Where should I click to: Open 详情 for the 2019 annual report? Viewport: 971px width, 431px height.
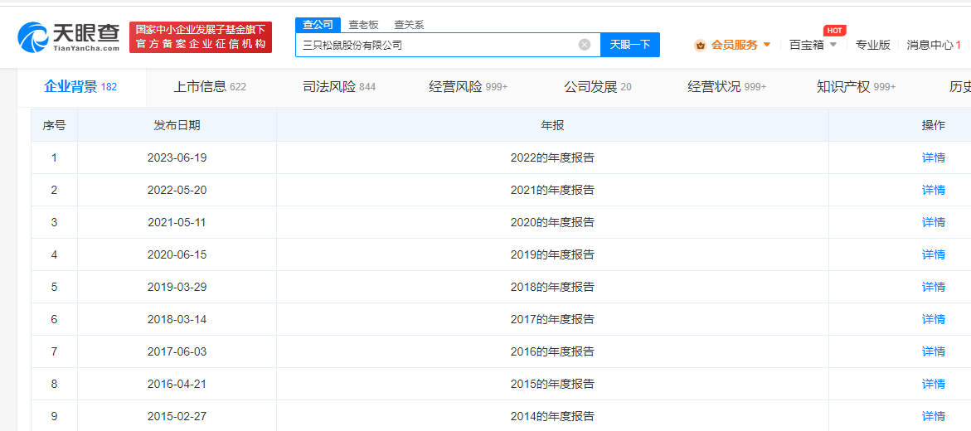(934, 254)
